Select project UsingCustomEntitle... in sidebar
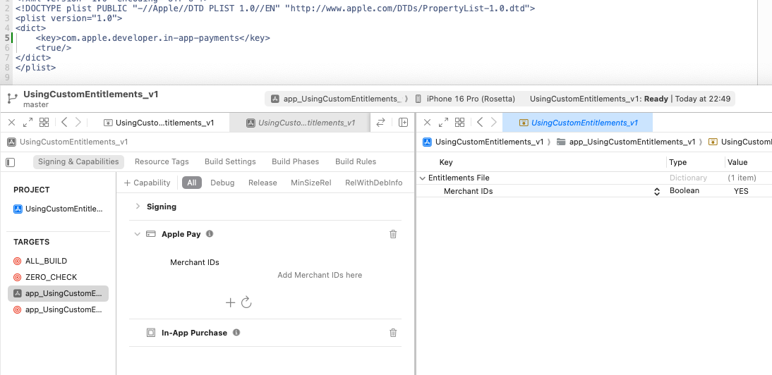Viewport: 772px width, 375px height. pos(59,209)
